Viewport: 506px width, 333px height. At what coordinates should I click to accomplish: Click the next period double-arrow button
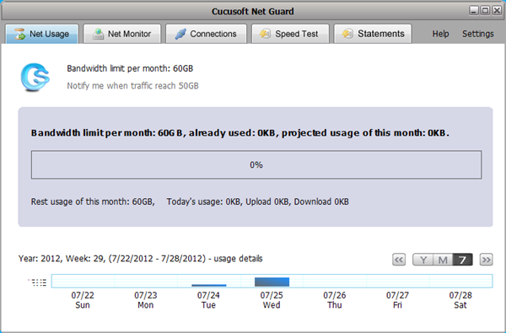(486, 260)
